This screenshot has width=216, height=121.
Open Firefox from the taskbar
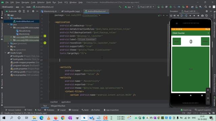tap(56, 118)
